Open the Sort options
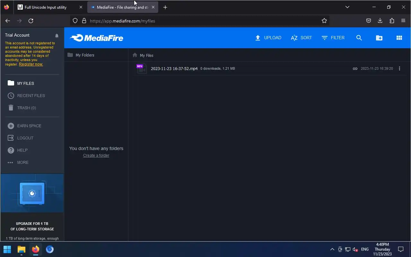Viewport: 411px width, 257px height. point(301,38)
